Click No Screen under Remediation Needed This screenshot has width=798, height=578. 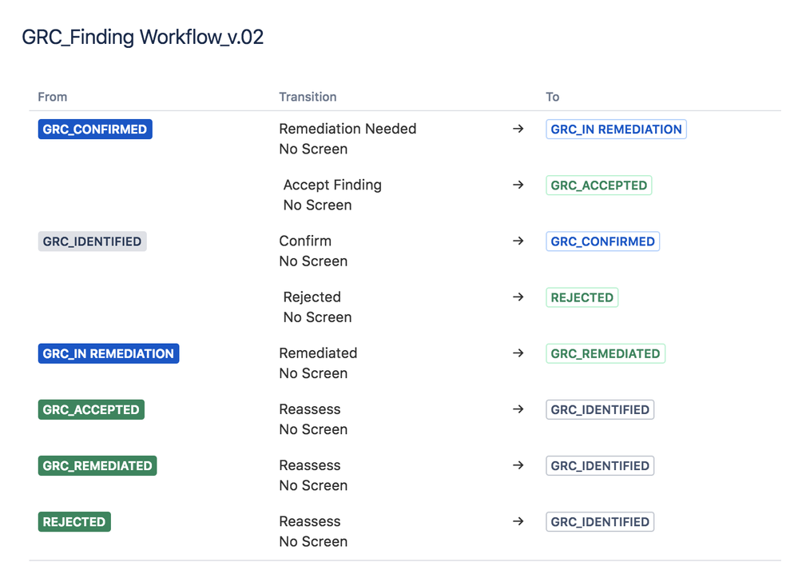pyautogui.click(x=313, y=149)
